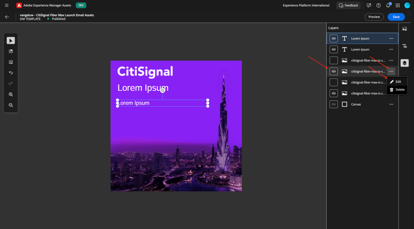Click the lower layer-order tool

(11, 62)
